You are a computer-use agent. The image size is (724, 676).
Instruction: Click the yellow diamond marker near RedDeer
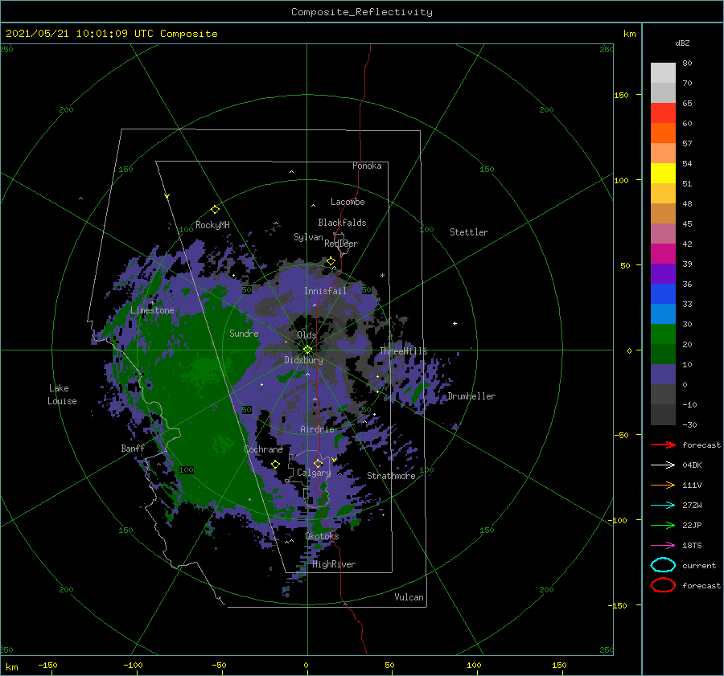[x=331, y=261]
